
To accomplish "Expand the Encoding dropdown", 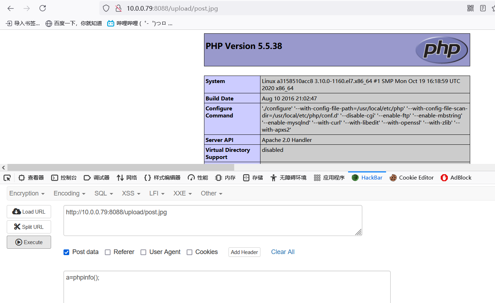I will (x=70, y=193).
